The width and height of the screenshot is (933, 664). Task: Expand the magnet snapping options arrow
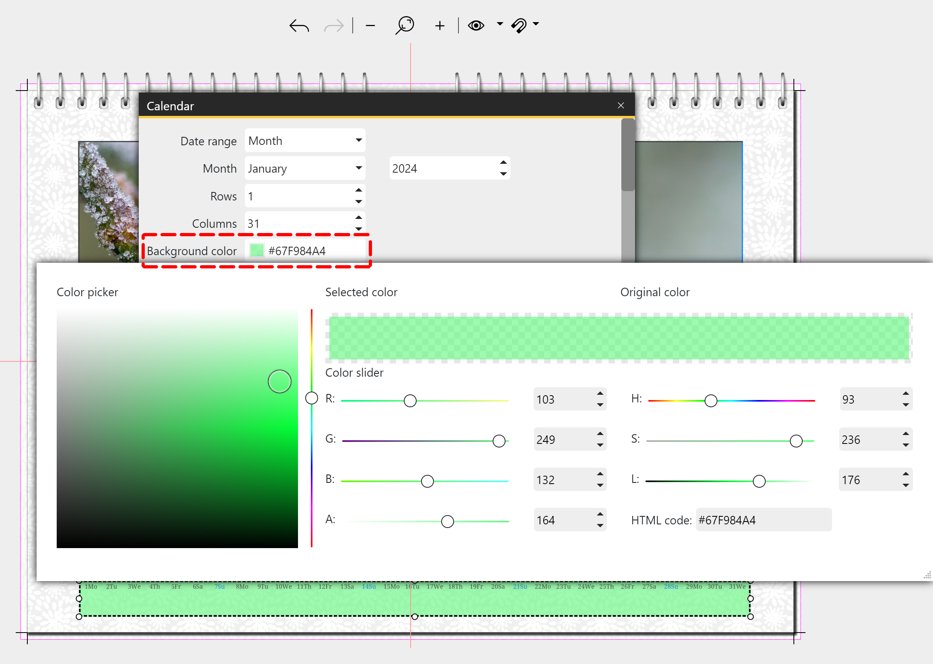536,24
